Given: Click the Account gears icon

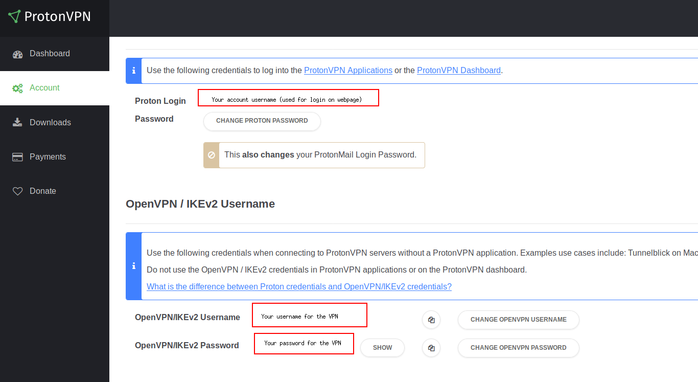Looking at the screenshot, I should 18,88.
